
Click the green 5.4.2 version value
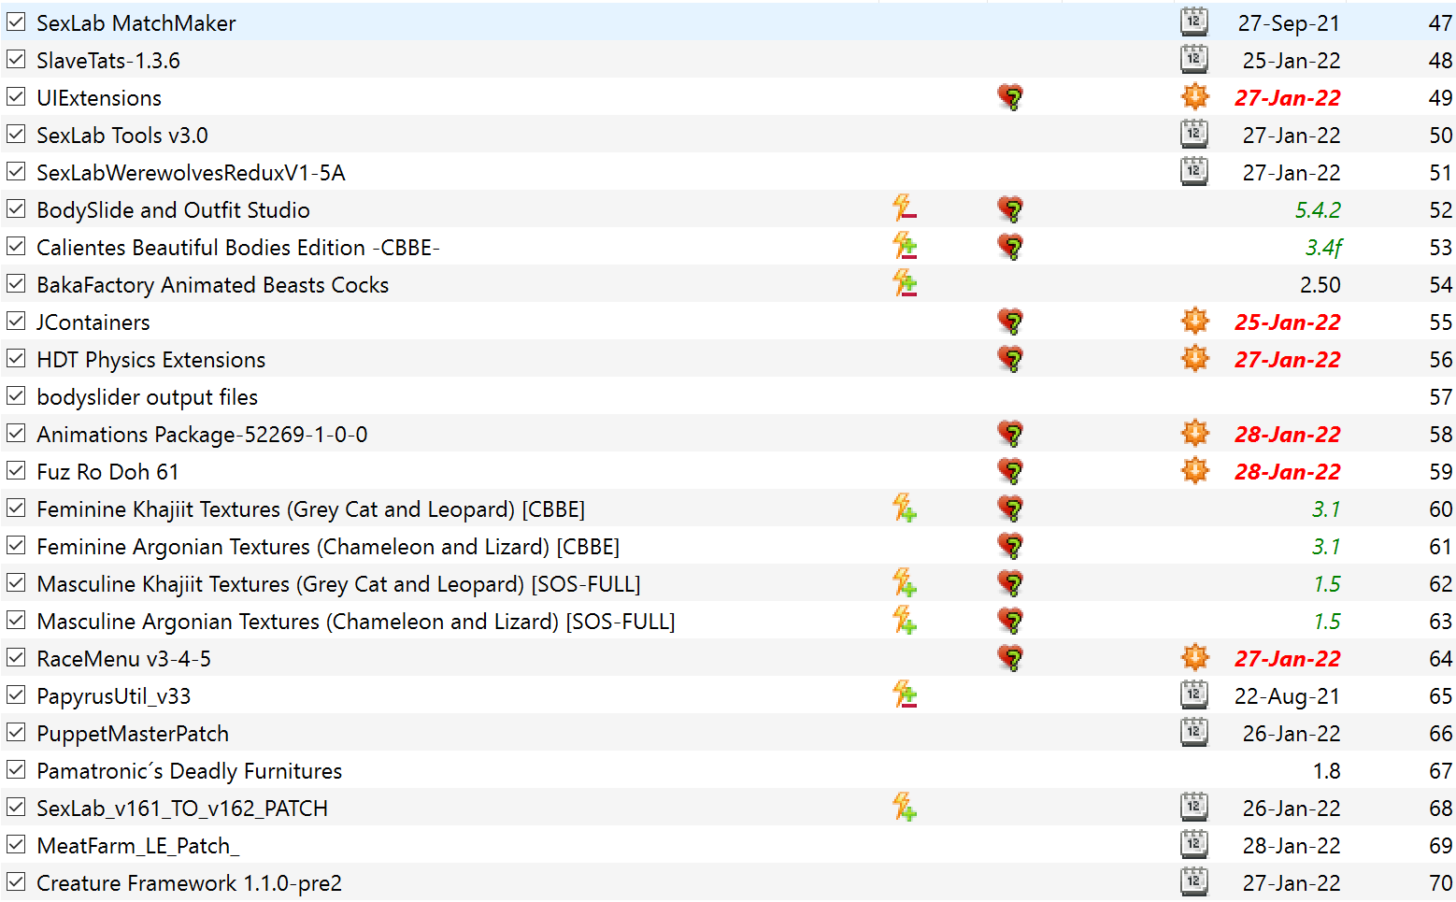pos(1318,210)
